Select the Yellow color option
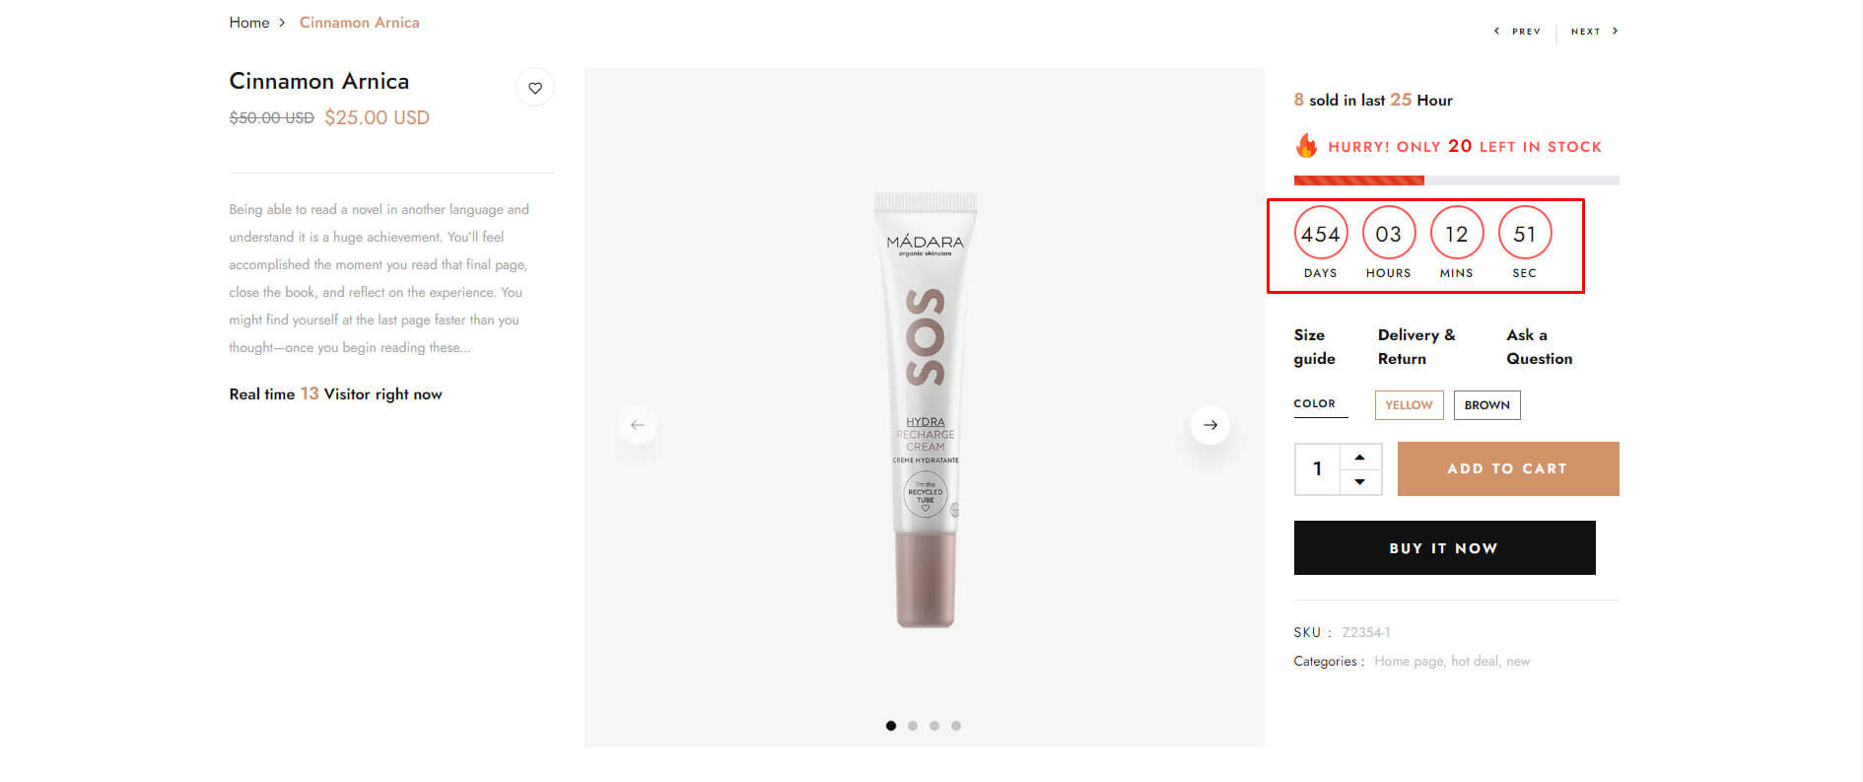 point(1409,405)
